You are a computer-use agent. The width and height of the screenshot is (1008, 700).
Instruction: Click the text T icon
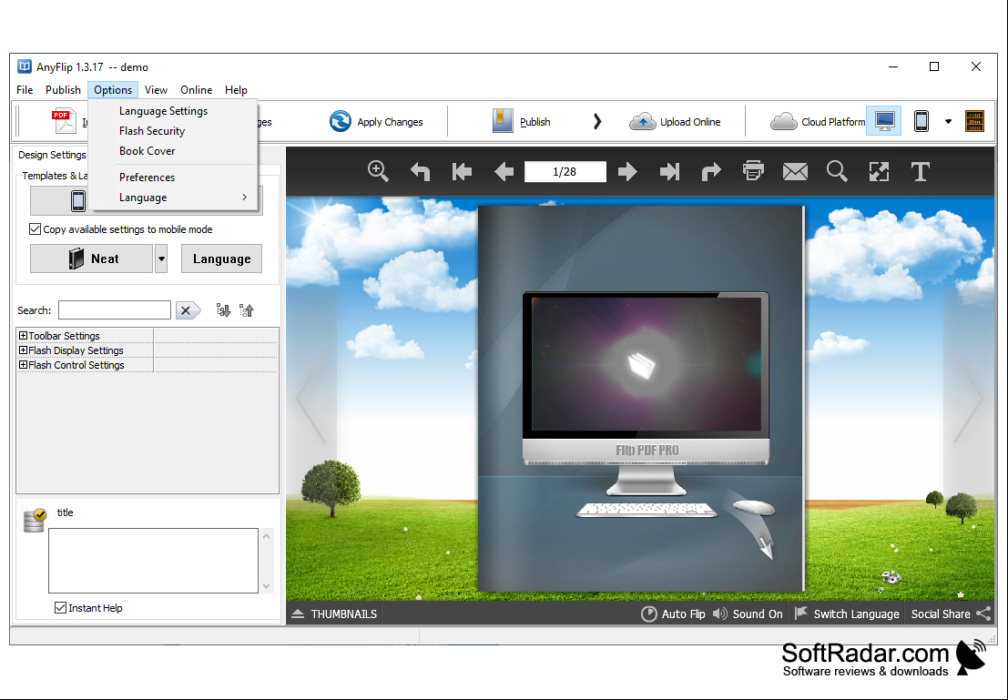tap(921, 172)
